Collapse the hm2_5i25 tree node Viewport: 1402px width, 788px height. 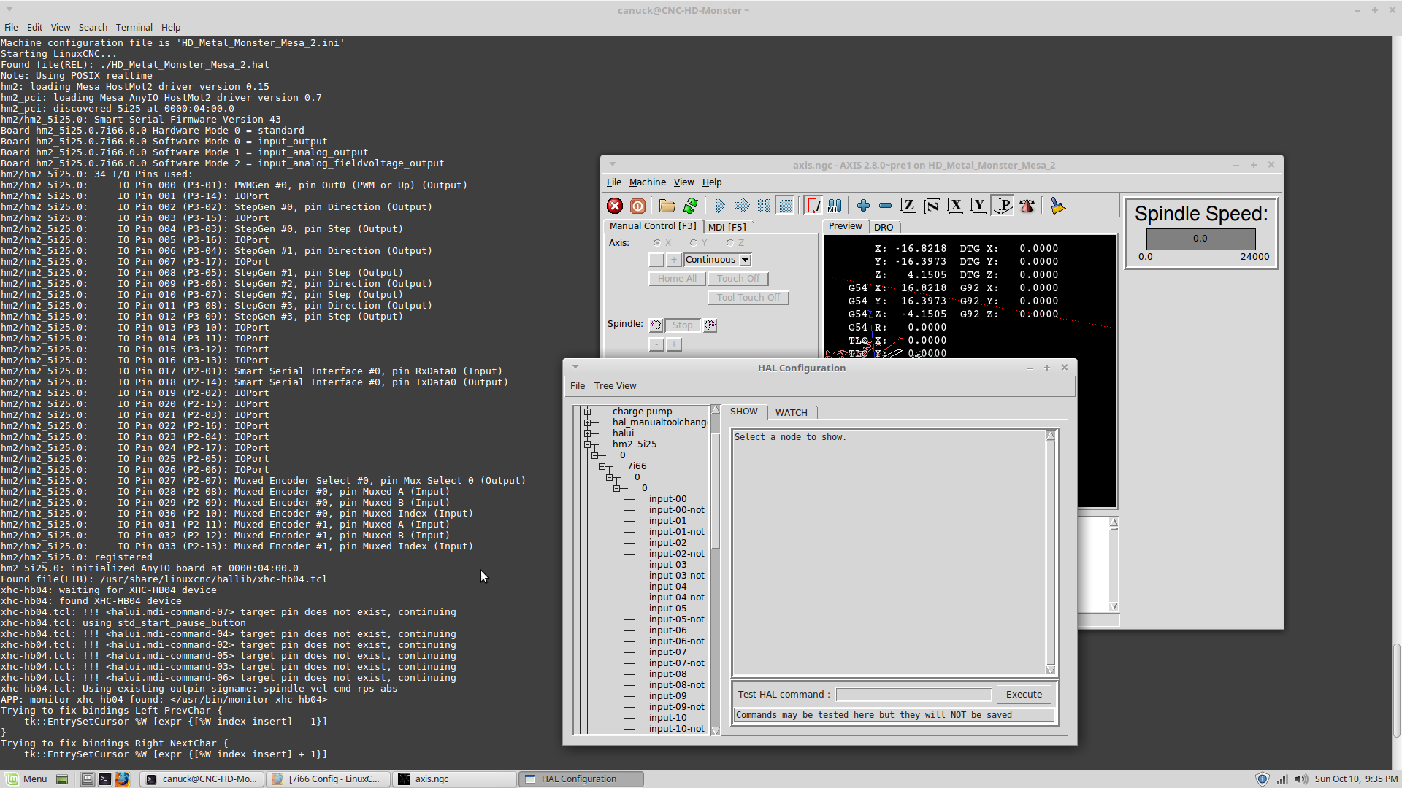pos(587,444)
